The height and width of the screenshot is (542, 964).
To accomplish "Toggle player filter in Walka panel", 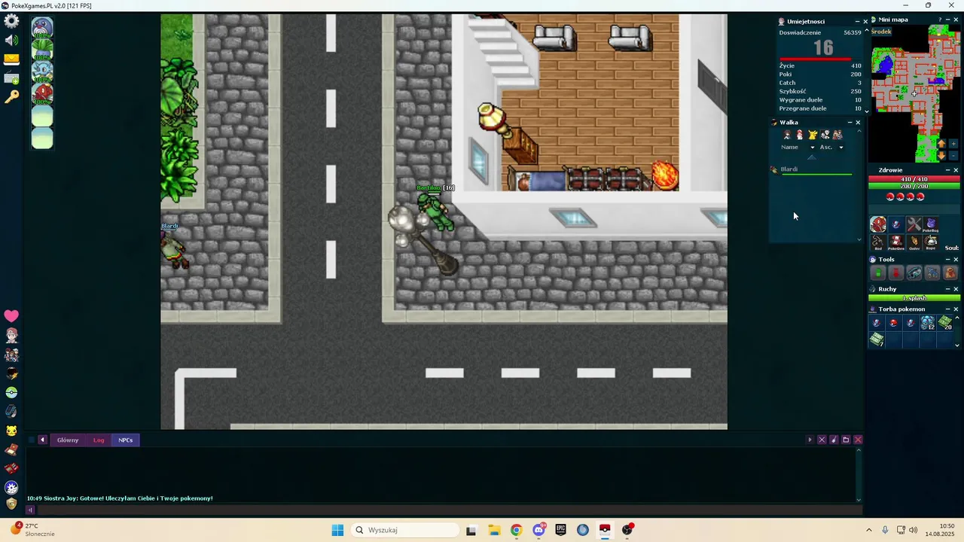I will click(x=787, y=135).
